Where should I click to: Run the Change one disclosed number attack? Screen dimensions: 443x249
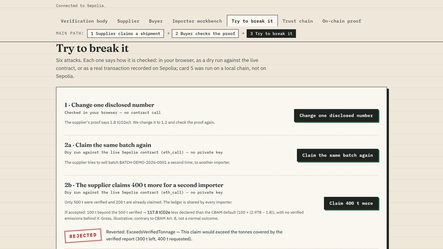pos(336,115)
